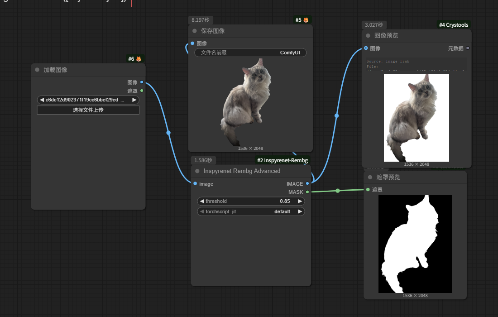Click the saved cat image thumbnail in 保存图像

(250, 101)
